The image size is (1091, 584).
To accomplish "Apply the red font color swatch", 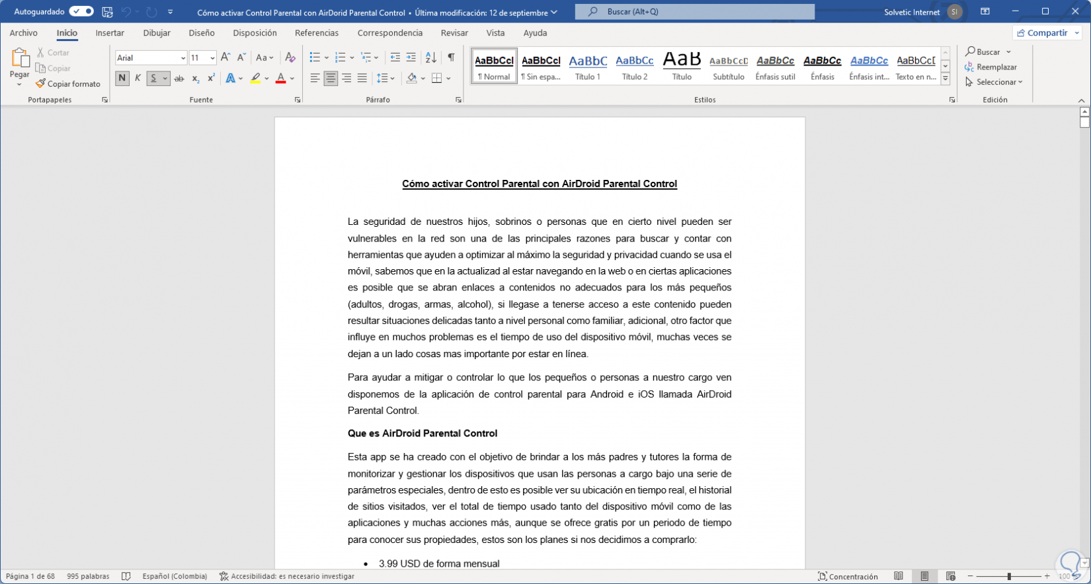I will click(280, 79).
